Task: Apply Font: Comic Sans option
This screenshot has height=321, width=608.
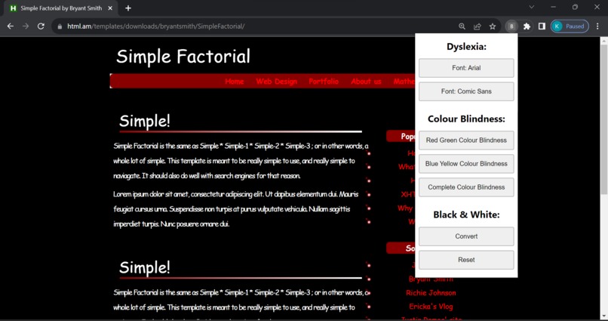Action: [x=466, y=91]
